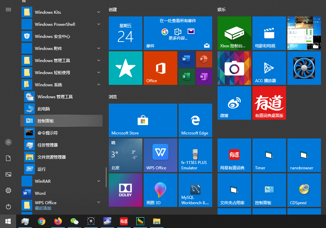Image resolution: width=326 pixels, height=228 pixels.
Task: Open 此电脑 from the app list
Action: pos(61,109)
